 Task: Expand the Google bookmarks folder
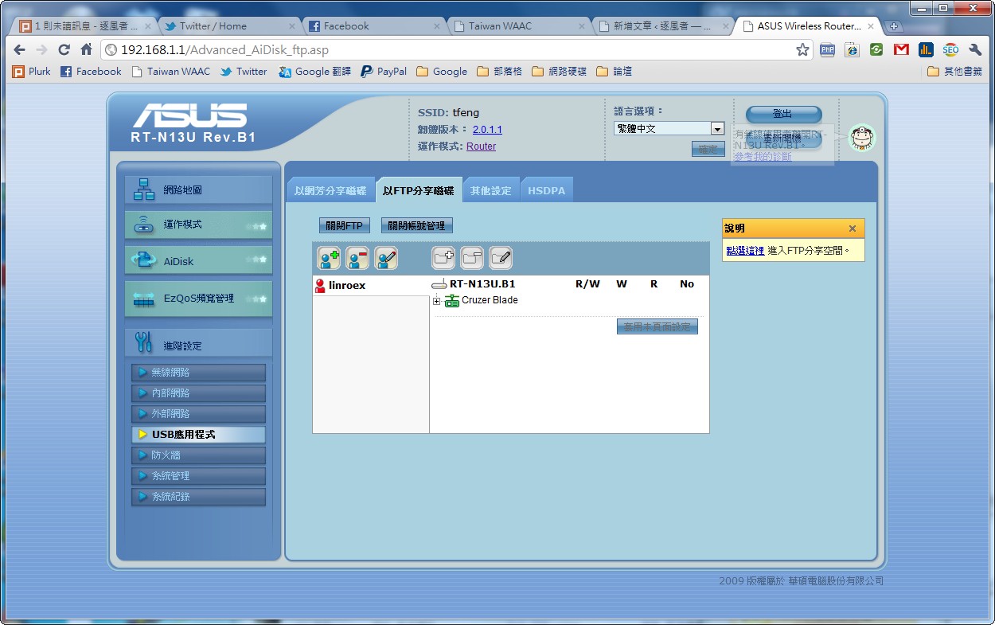click(442, 72)
